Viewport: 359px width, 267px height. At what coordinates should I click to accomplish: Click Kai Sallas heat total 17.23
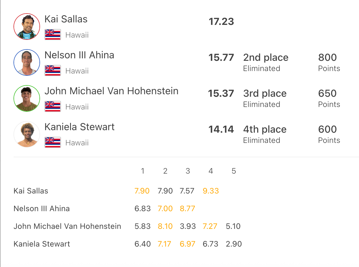coord(221,22)
